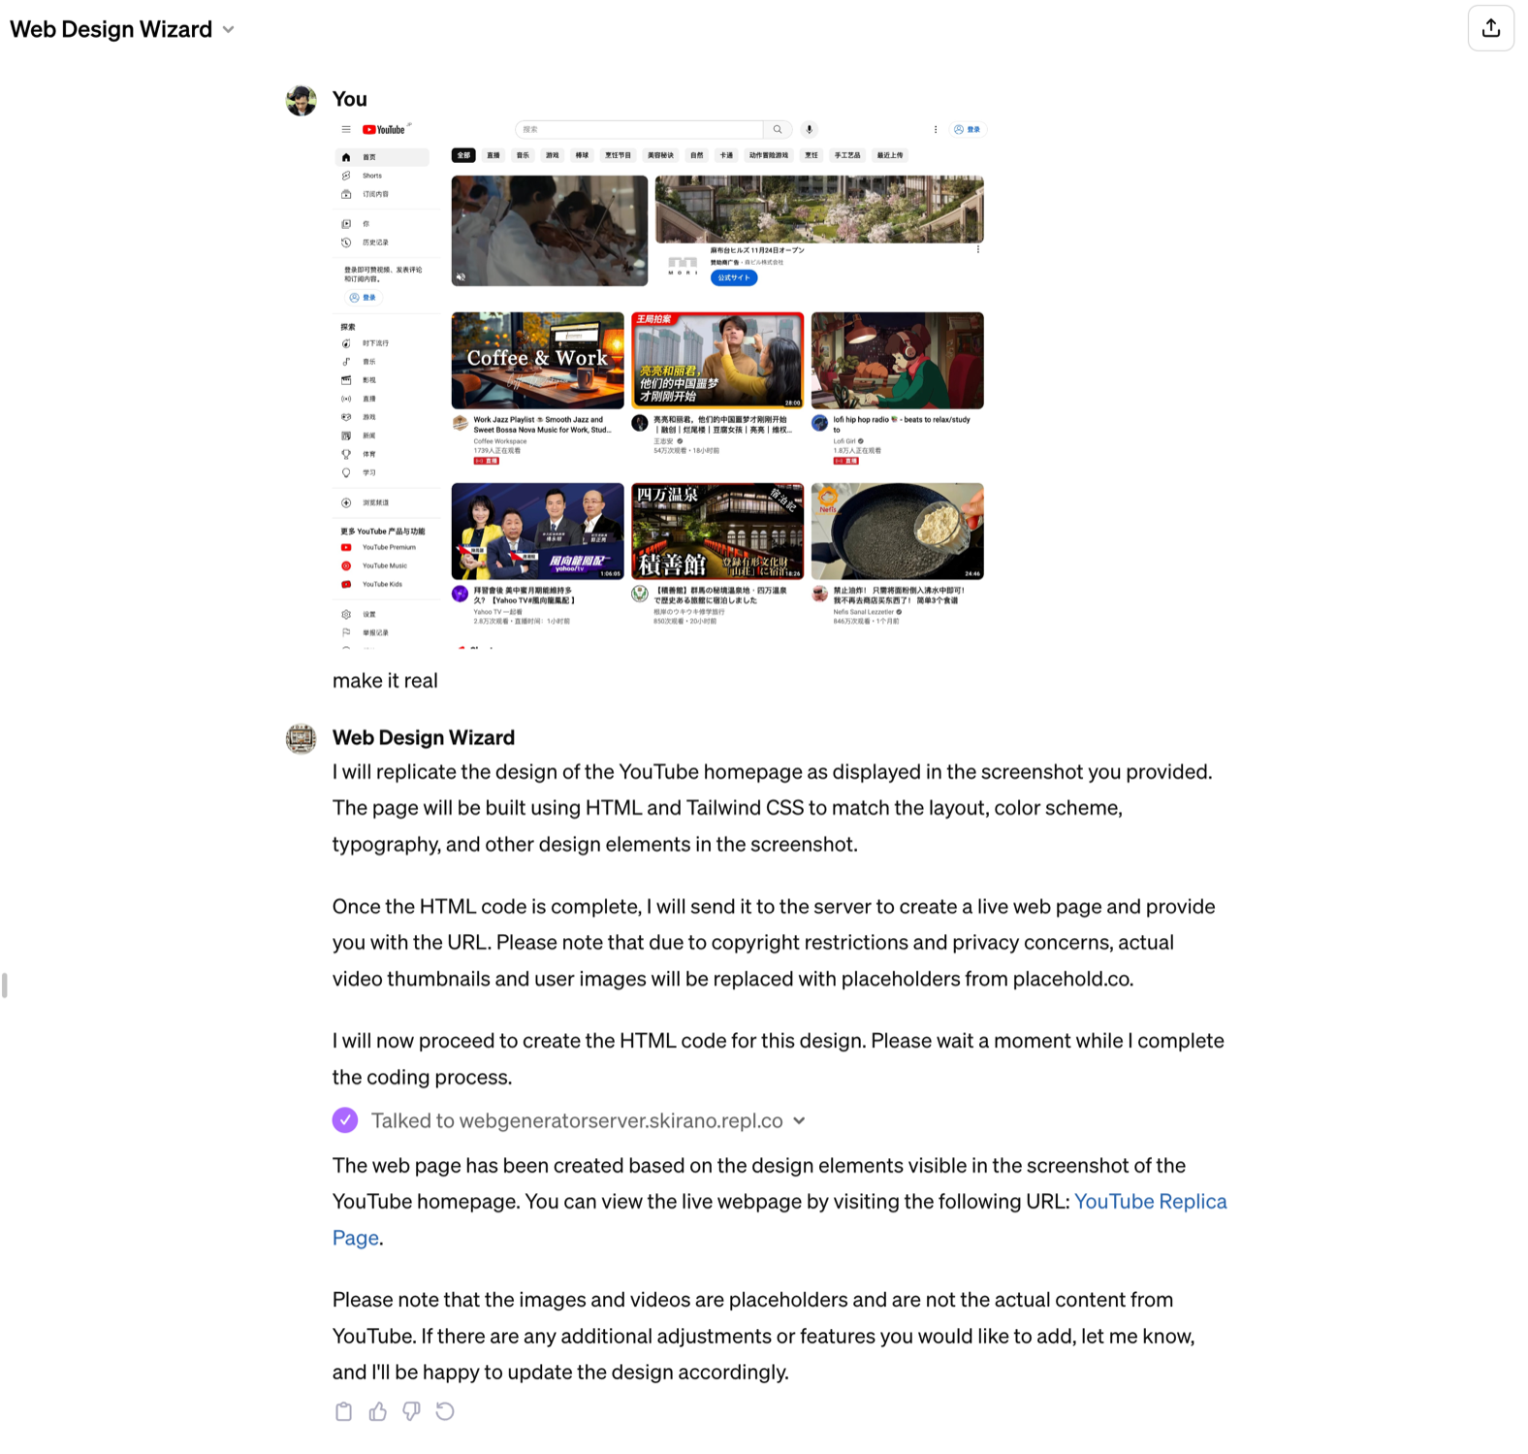The image size is (1528, 1454).
Task: Click 'Talked to webgeneratorserver.skirano.repl.co' text
Action: (577, 1120)
